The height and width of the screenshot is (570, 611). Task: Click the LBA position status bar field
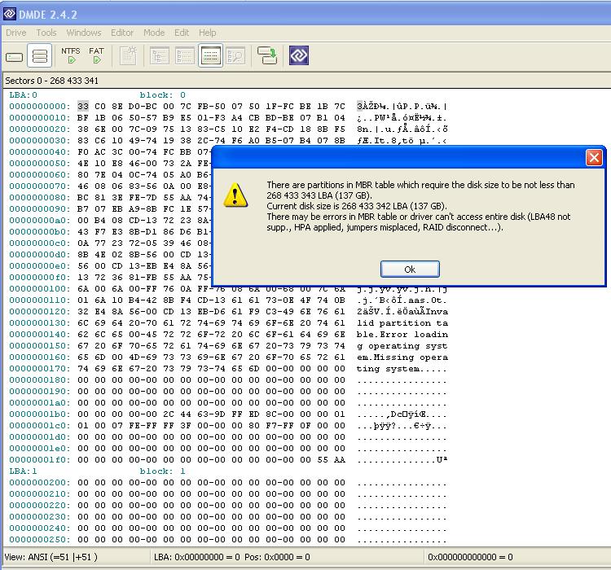click(x=232, y=557)
